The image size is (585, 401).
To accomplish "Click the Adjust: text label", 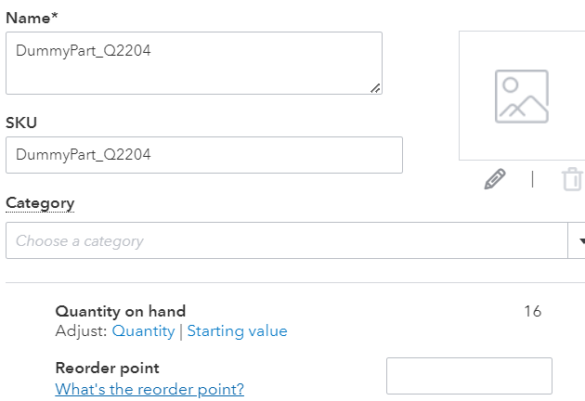I will [x=81, y=330].
